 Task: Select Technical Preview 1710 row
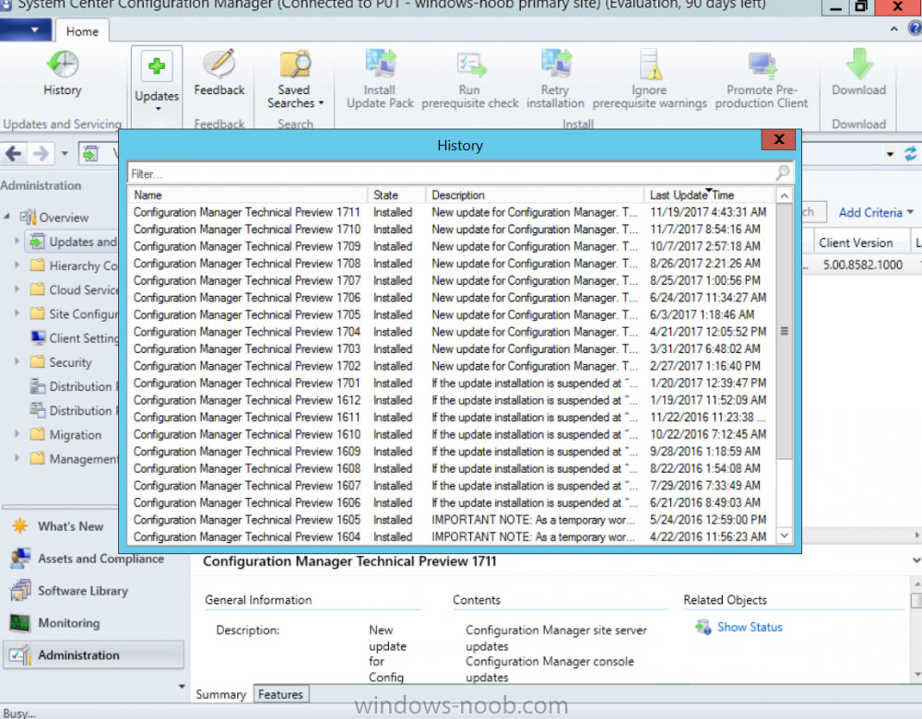[452, 230]
